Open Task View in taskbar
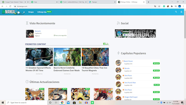 tap(56, 103)
